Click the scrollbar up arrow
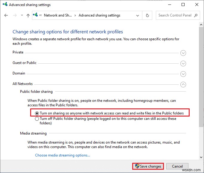This screenshot has height=173, width=204. [201, 25]
